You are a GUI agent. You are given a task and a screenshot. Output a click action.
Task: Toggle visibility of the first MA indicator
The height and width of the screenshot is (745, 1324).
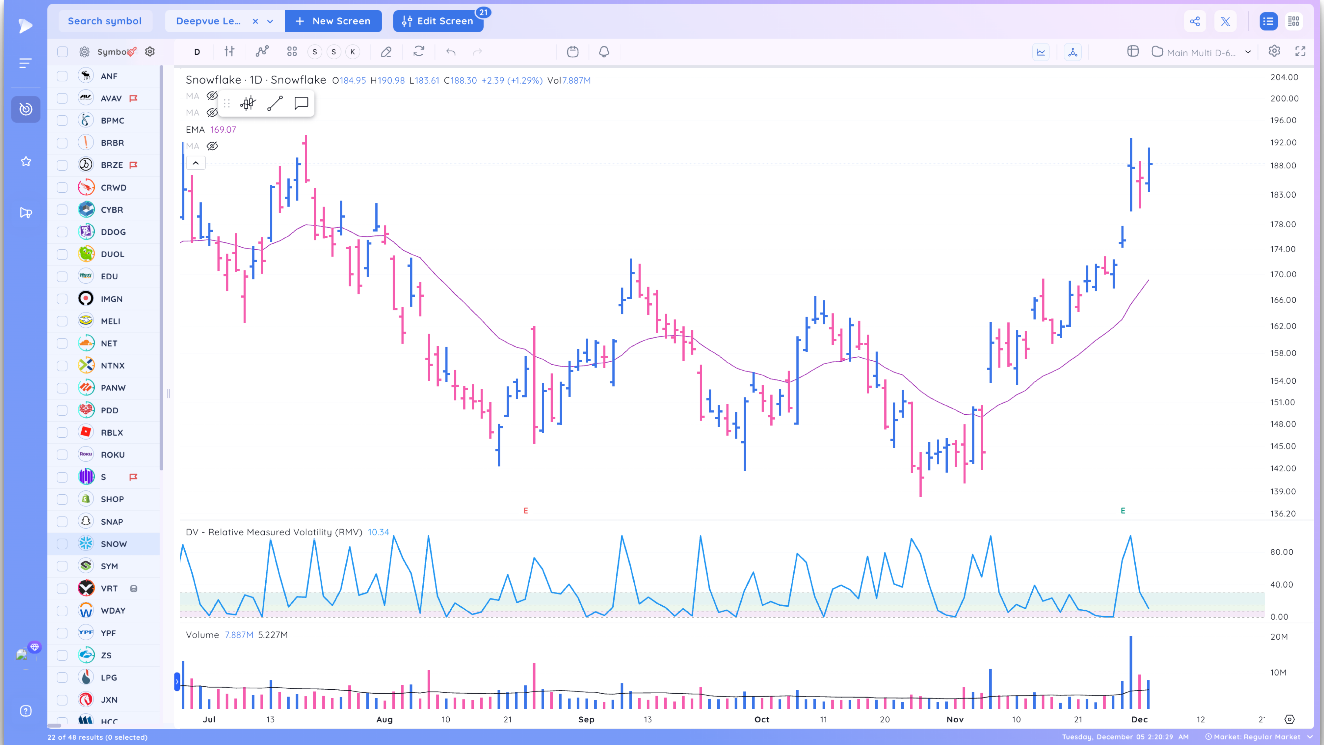tap(212, 96)
